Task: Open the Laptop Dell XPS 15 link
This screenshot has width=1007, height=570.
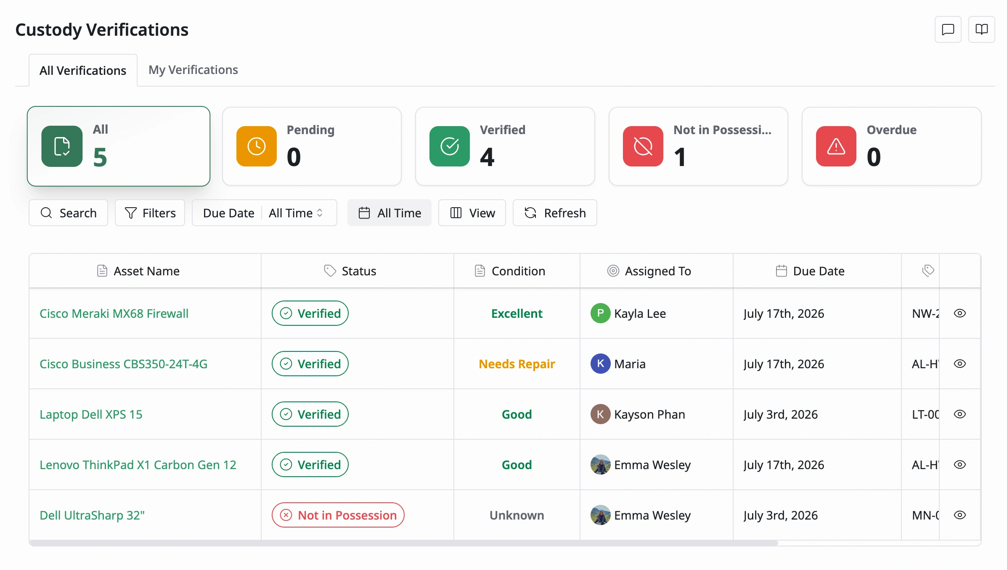Action: (x=91, y=414)
